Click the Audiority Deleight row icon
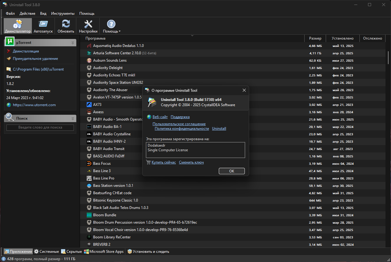 click(x=89, y=68)
